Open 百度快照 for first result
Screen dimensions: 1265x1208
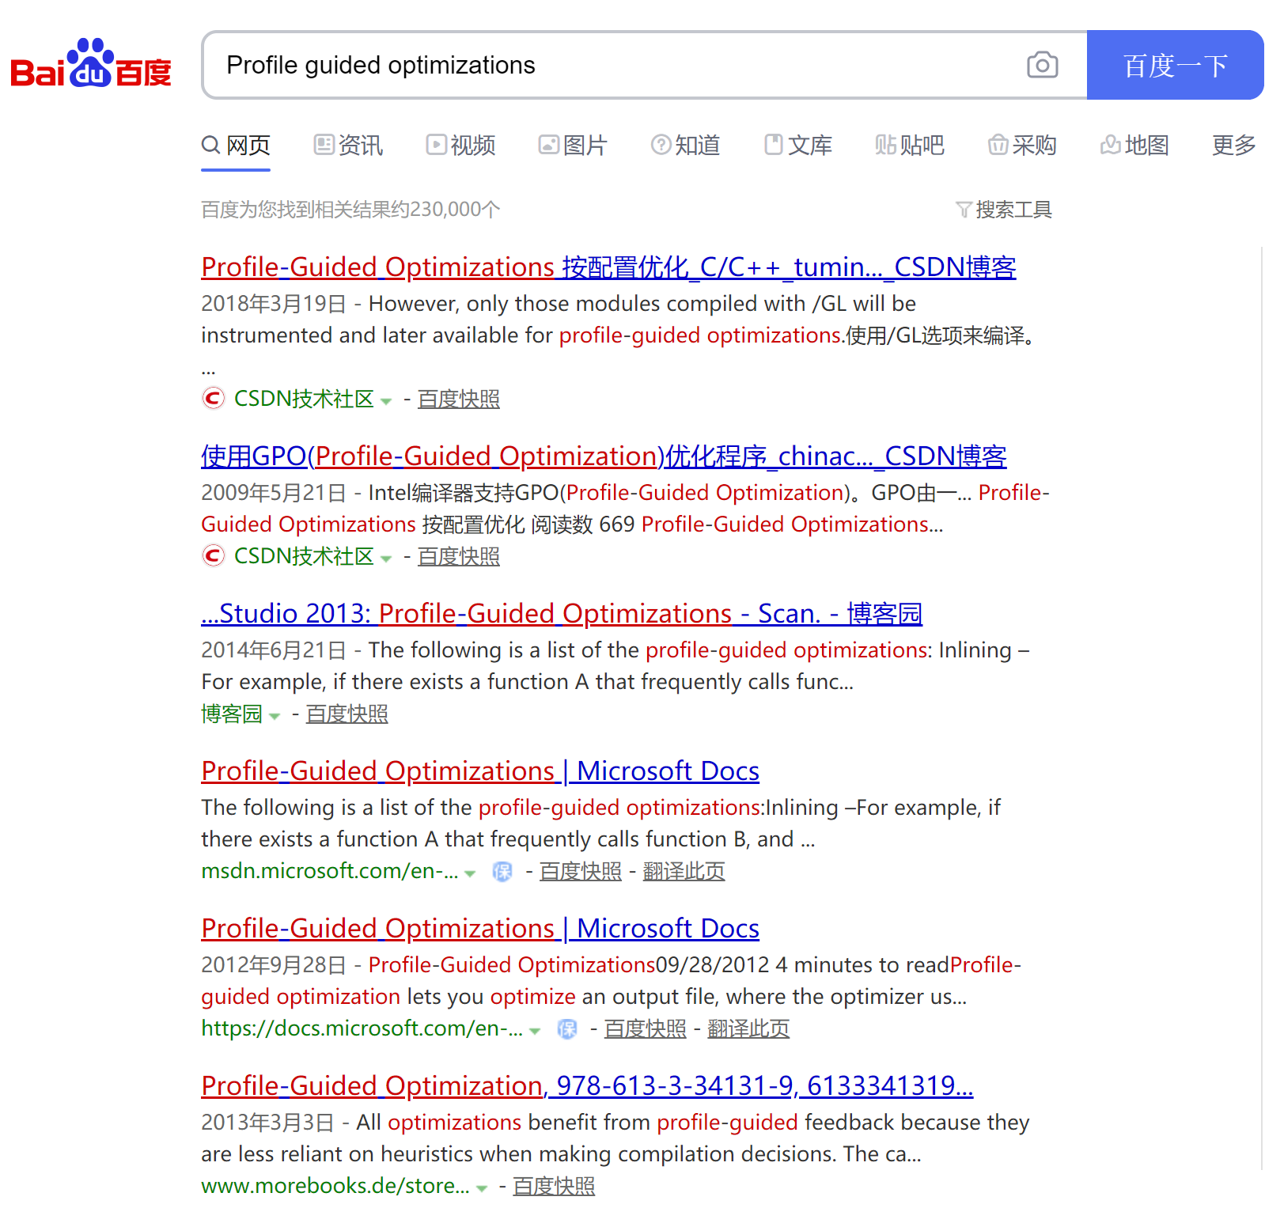pos(459,399)
